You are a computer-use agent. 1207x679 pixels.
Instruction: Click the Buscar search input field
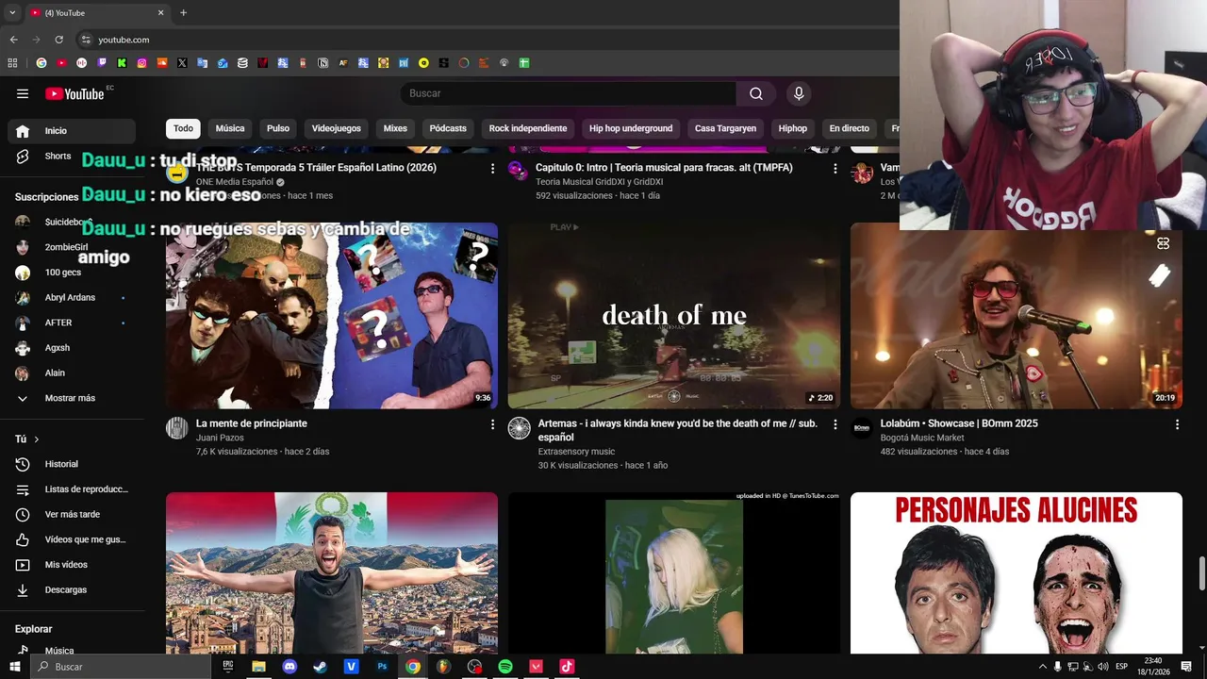click(568, 93)
